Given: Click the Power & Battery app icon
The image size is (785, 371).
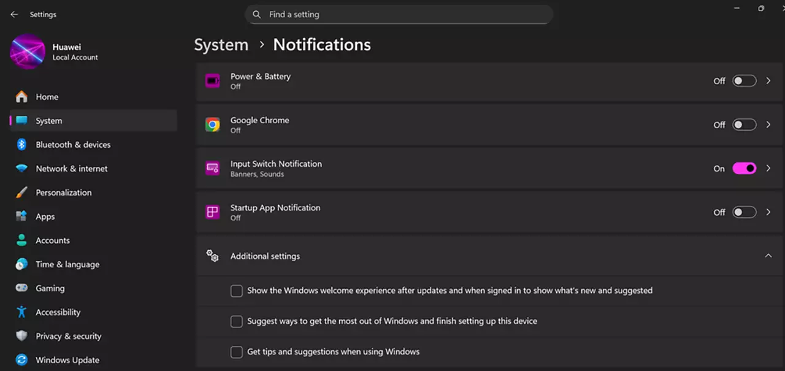Looking at the screenshot, I should 213,81.
